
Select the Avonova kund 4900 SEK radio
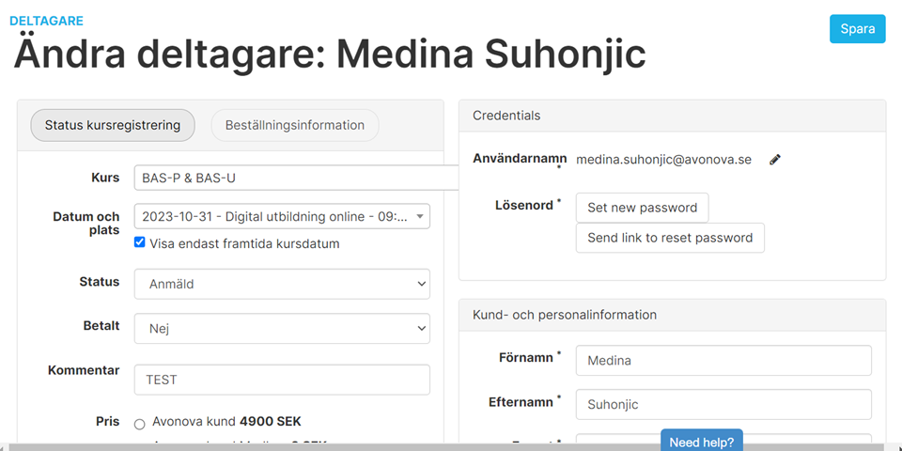140,423
